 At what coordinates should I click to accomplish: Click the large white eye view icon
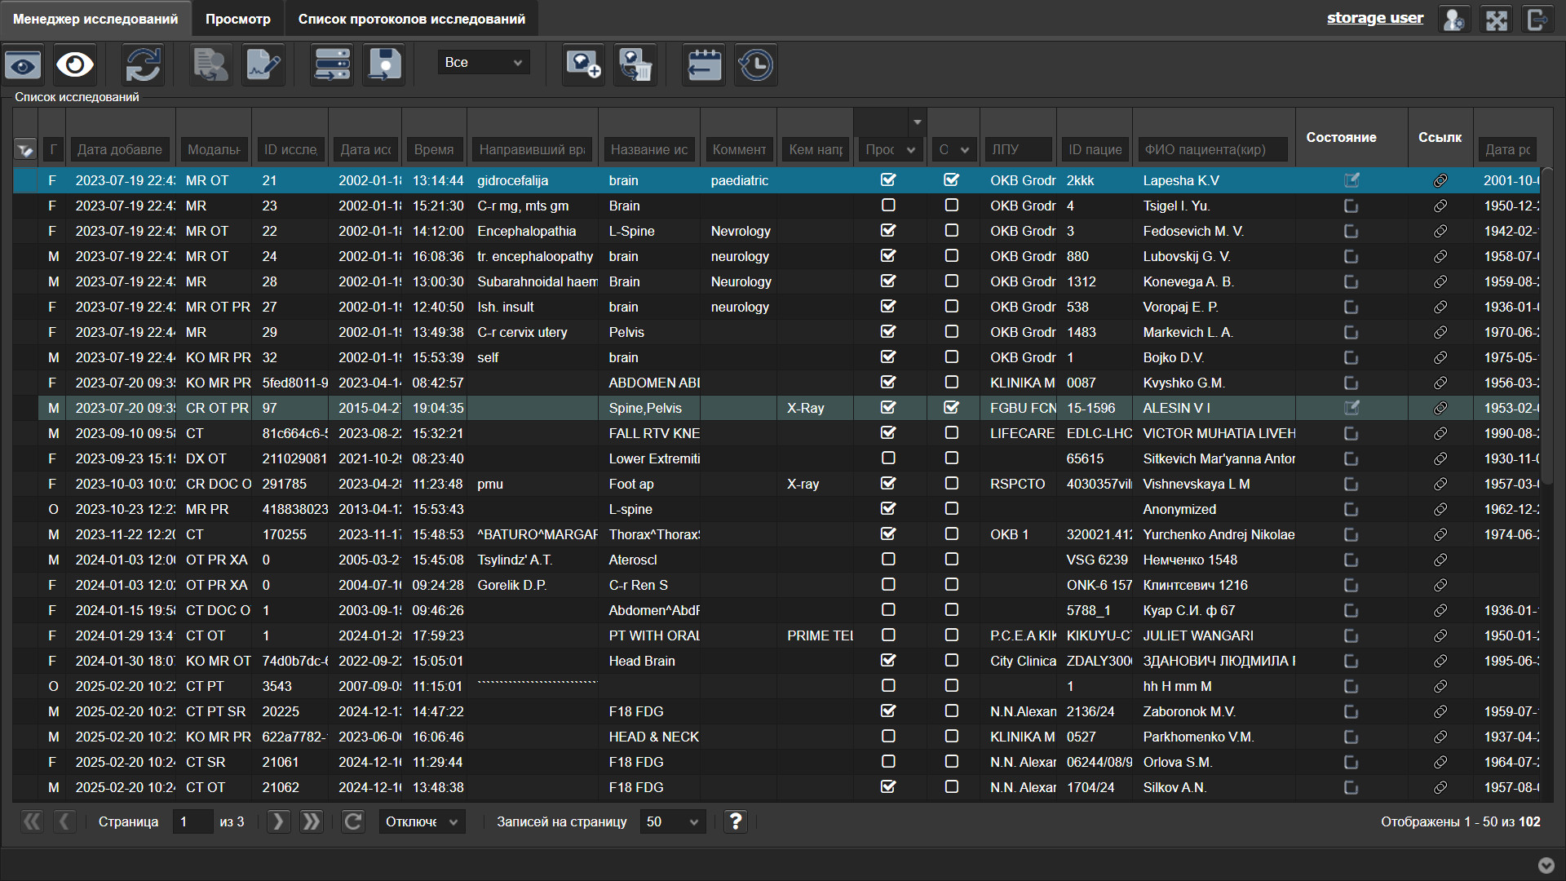click(75, 64)
